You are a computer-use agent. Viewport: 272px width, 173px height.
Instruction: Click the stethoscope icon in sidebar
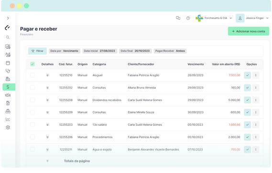coord(8,71)
